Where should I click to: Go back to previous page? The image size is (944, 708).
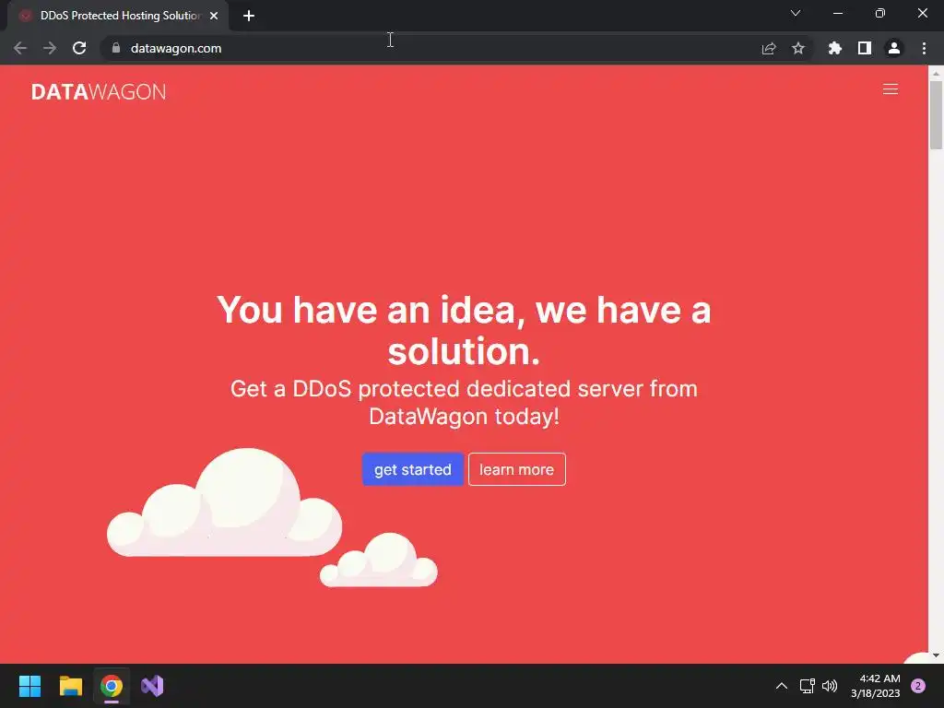pos(20,48)
